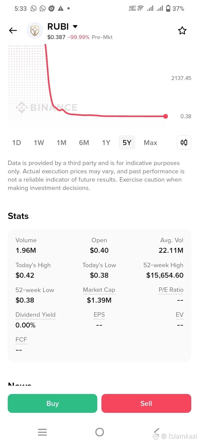Add RUBI to favorites with star icon

[x=182, y=30]
